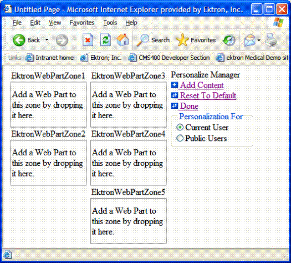
Task: Open the History clock icon
Action: pyautogui.click(x=229, y=40)
